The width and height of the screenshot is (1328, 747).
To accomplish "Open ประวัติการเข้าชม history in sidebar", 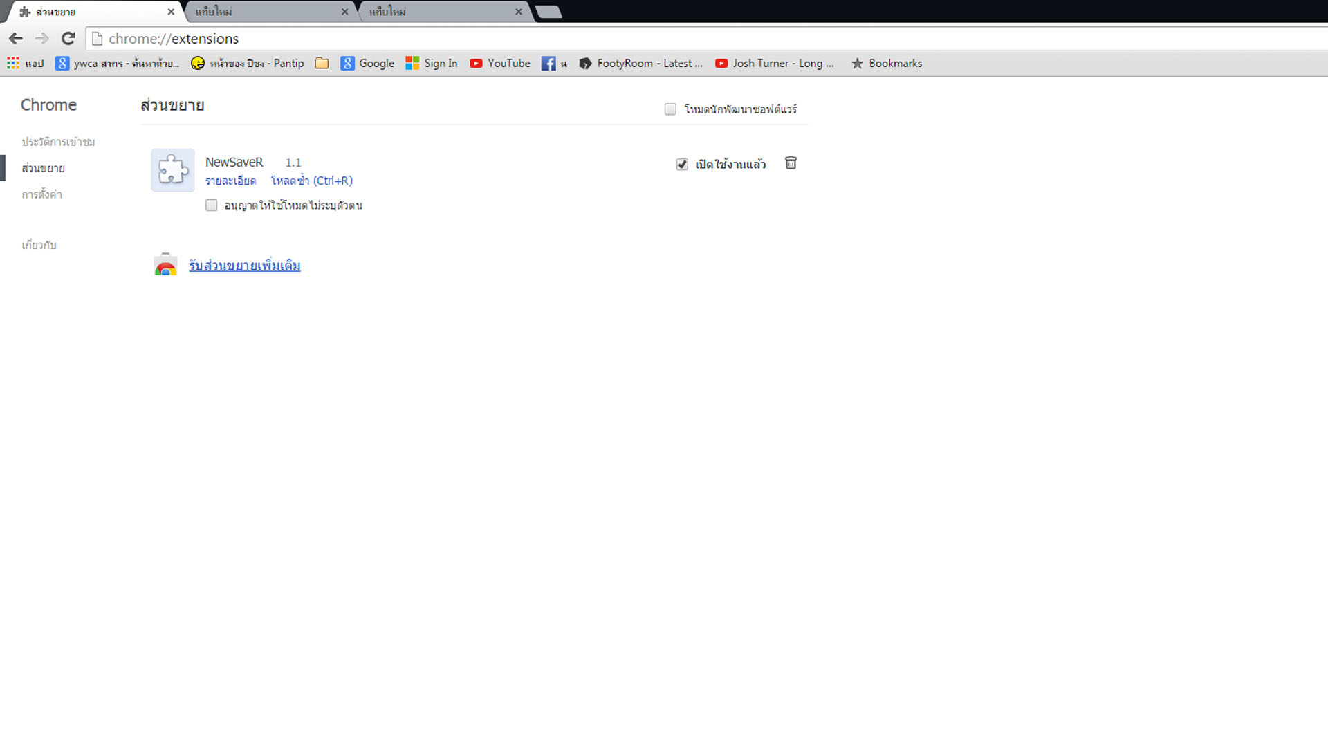I will pyautogui.click(x=58, y=142).
